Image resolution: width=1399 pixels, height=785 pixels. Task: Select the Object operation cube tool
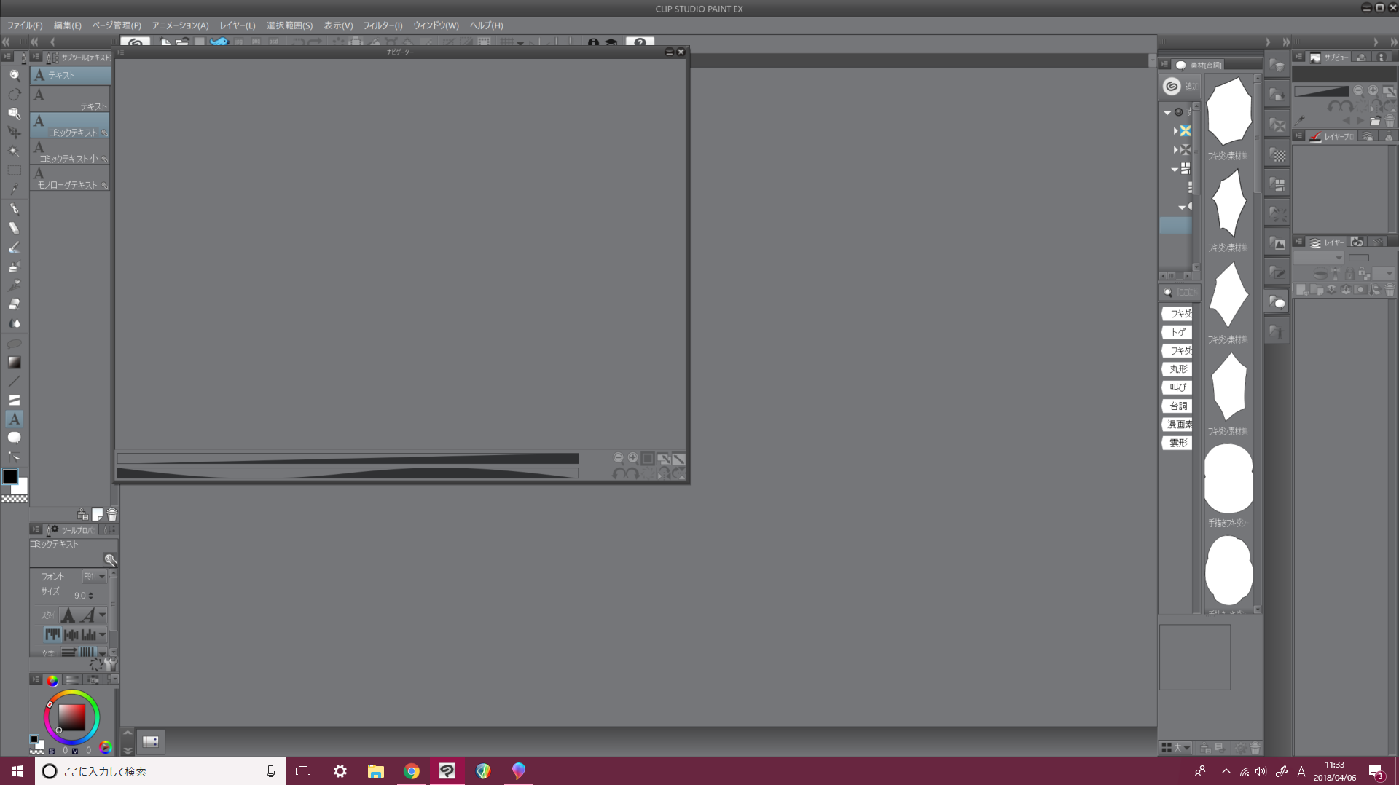click(14, 113)
